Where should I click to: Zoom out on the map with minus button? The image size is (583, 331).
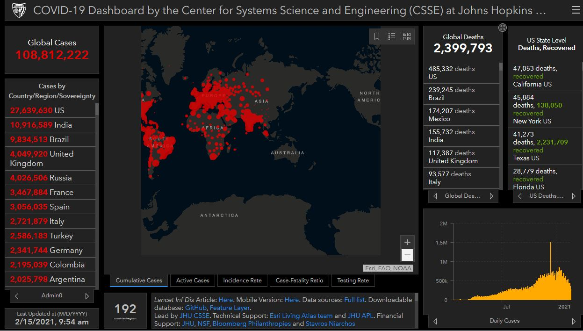tap(407, 255)
